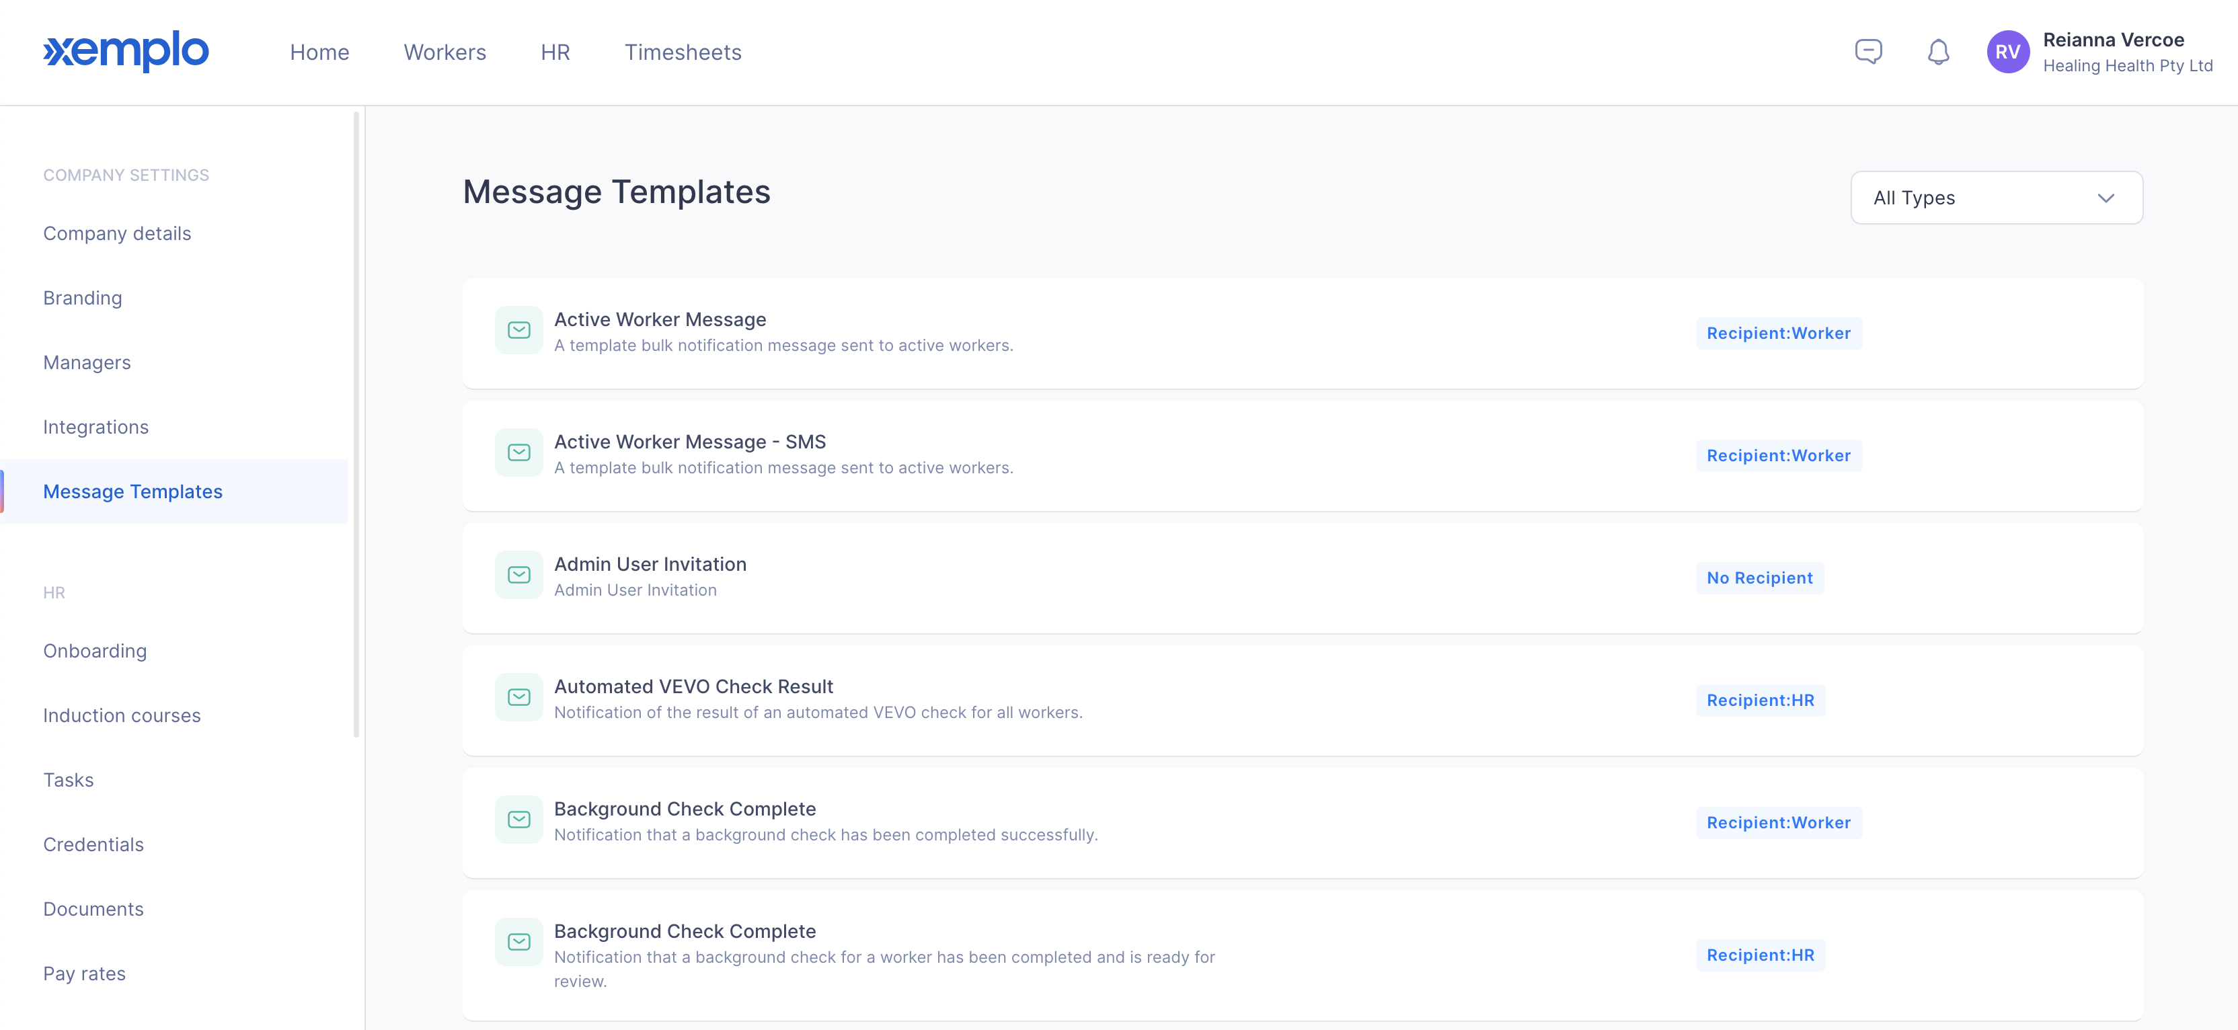Screen dimensions: 2238x1030
Task: Open the HR top menu
Action: point(555,52)
